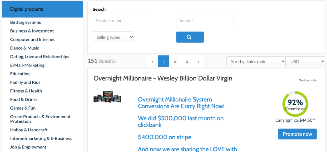327x155 pixels.
Task: Open the Fitness & Health category
Action: click(26, 91)
